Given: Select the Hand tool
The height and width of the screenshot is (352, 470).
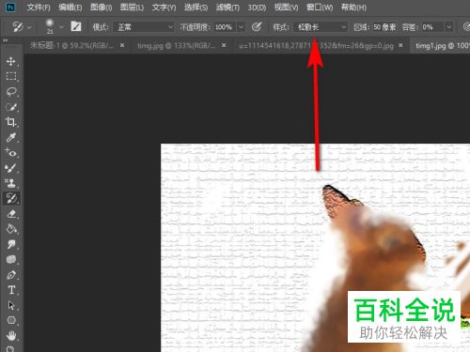Looking at the screenshot, I should point(11,336).
